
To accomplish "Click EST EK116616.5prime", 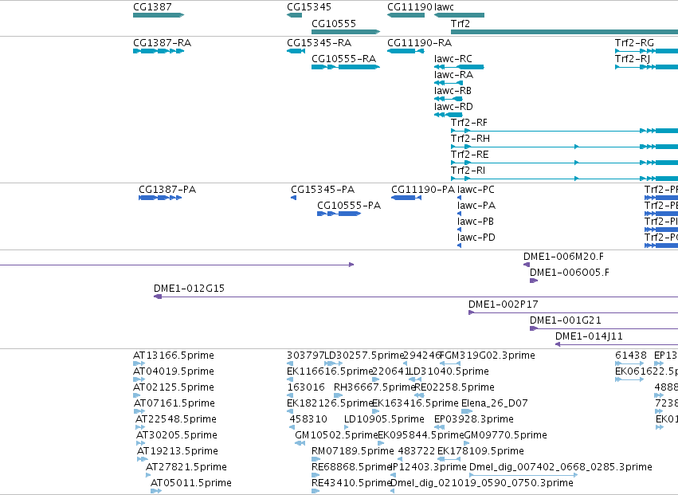I will point(330,371).
